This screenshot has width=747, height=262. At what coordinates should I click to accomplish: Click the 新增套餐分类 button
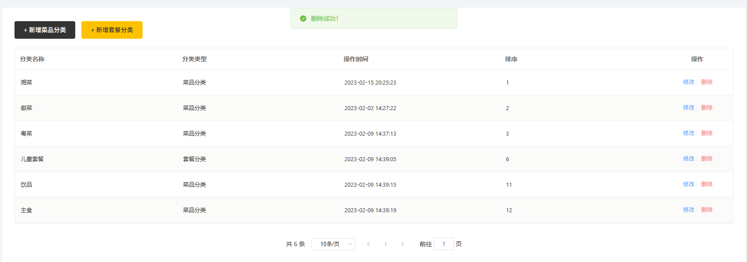click(112, 30)
